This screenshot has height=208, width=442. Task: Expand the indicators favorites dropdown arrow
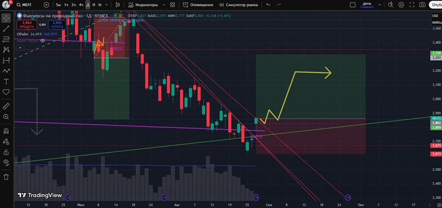[x=164, y=5]
